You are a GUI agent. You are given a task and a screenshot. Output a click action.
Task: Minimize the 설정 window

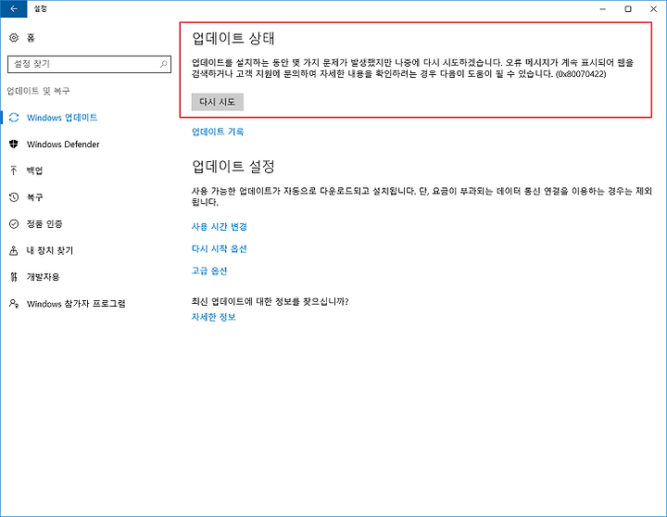pos(603,8)
